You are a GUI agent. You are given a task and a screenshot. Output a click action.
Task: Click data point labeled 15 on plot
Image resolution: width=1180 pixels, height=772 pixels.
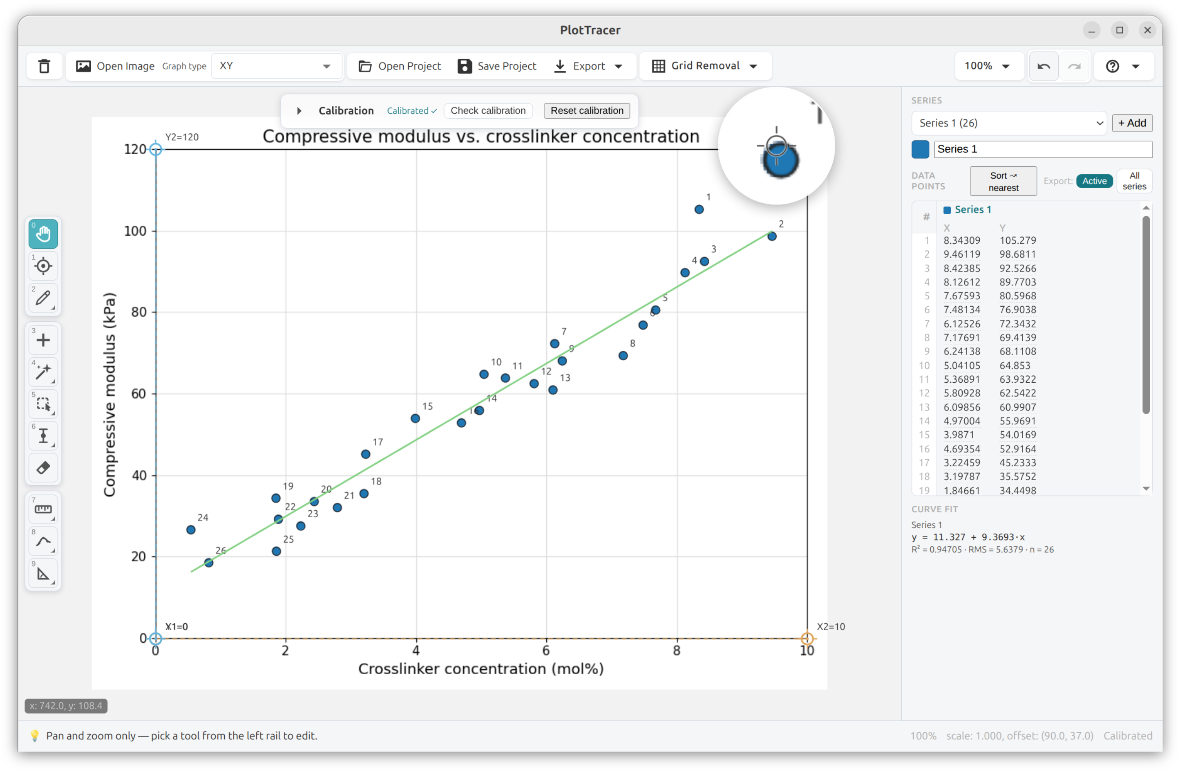416,419
